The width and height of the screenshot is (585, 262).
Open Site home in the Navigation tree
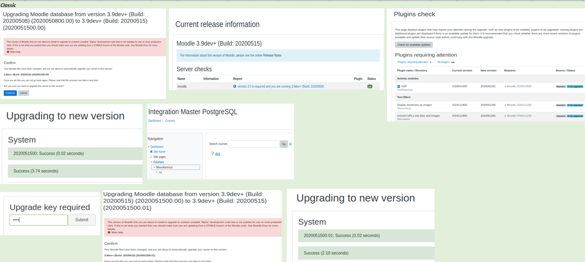[x=159, y=152]
